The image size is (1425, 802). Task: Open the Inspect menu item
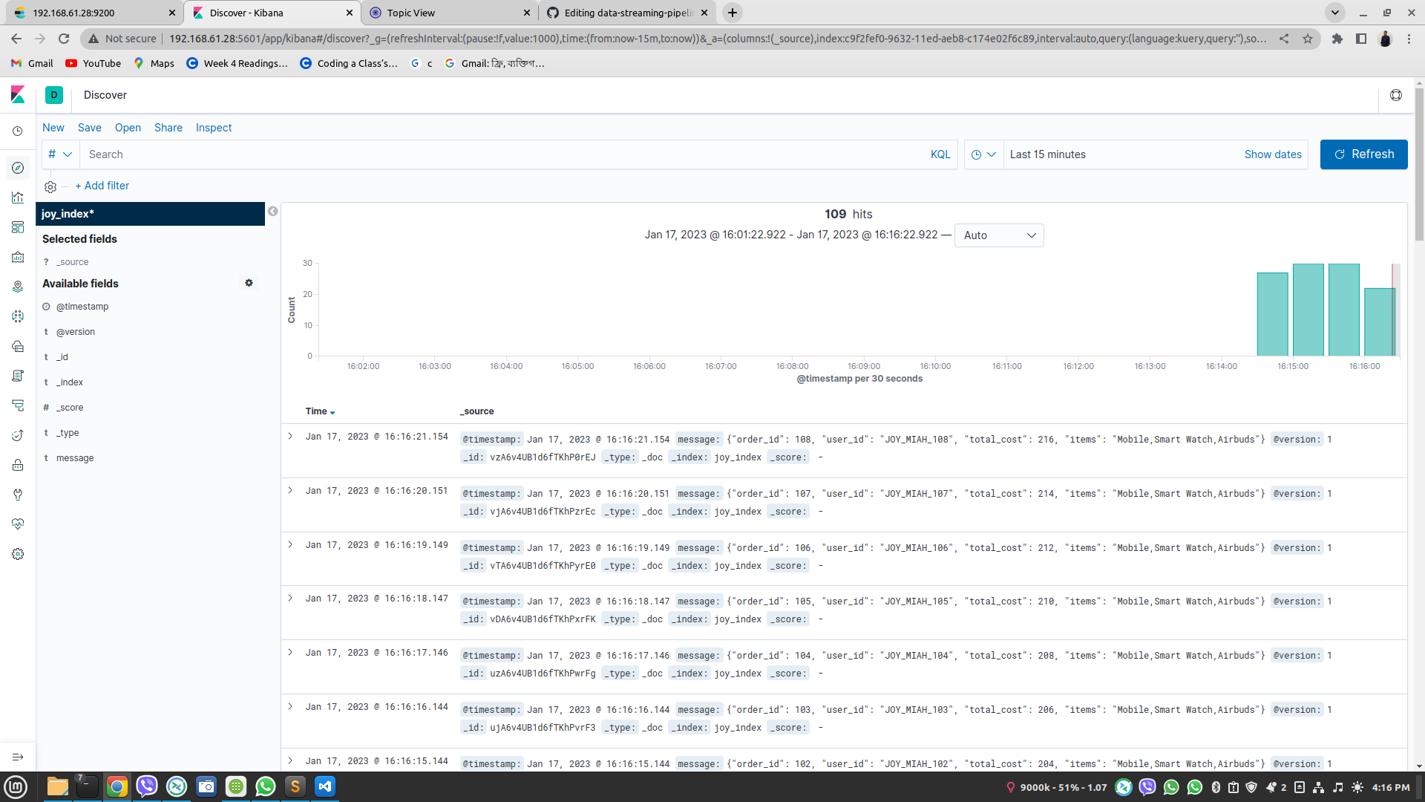(214, 128)
